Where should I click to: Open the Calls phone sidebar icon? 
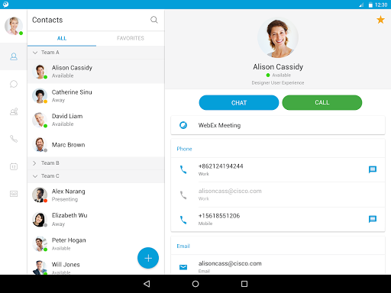[14, 139]
